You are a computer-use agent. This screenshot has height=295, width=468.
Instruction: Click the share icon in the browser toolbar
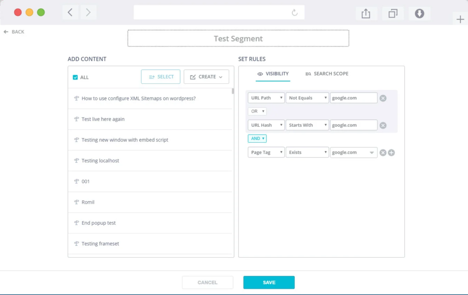(x=366, y=13)
